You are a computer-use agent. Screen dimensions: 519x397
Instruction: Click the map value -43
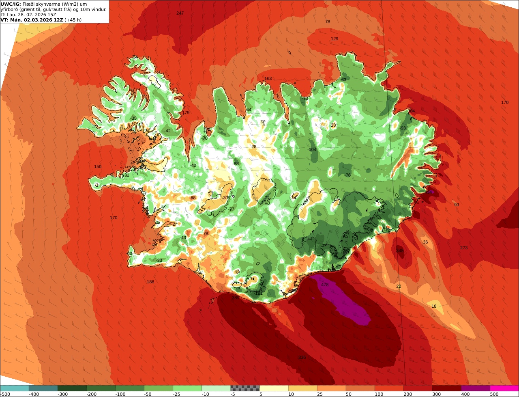click(183, 238)
